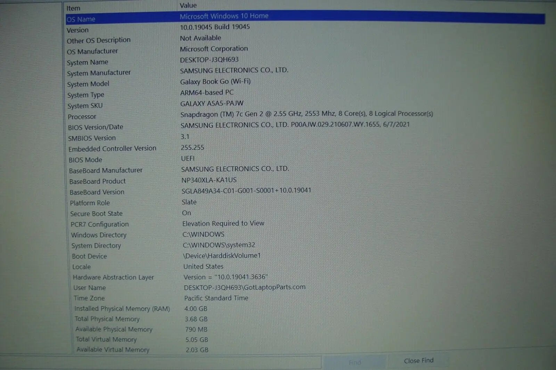Click the Value column header
556x370 pixels.
tap(188, 5)
